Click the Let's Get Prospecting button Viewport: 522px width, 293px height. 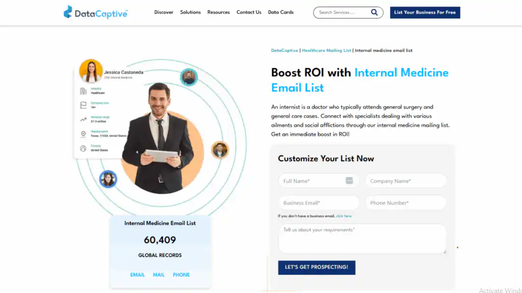coord(317,268)
